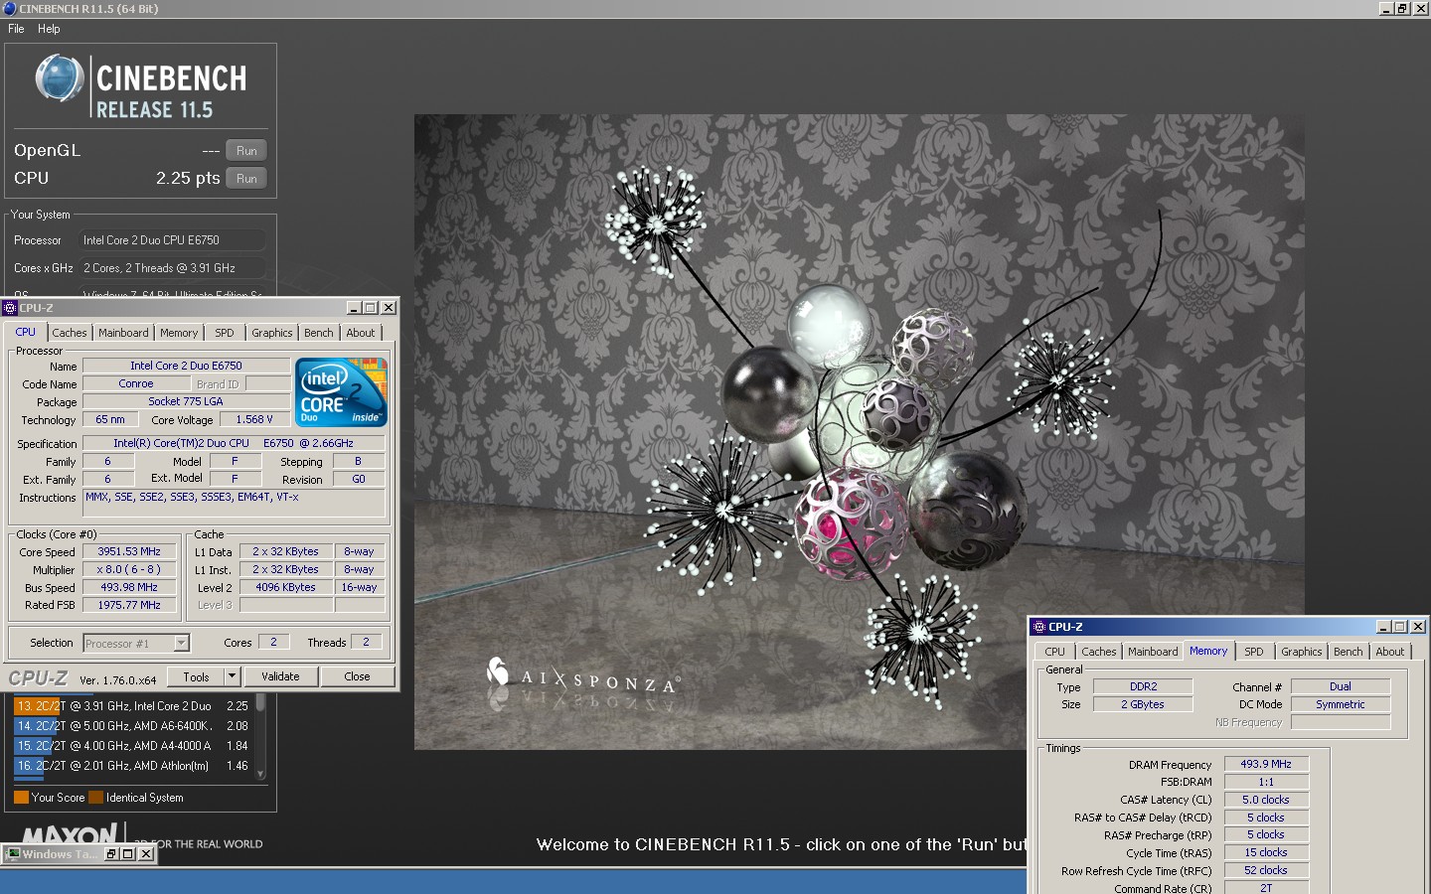This screenshot has height=894, width=1431.
Task: Select Memory tab in right CPU-Z
Action: [x=1208, y=651]
